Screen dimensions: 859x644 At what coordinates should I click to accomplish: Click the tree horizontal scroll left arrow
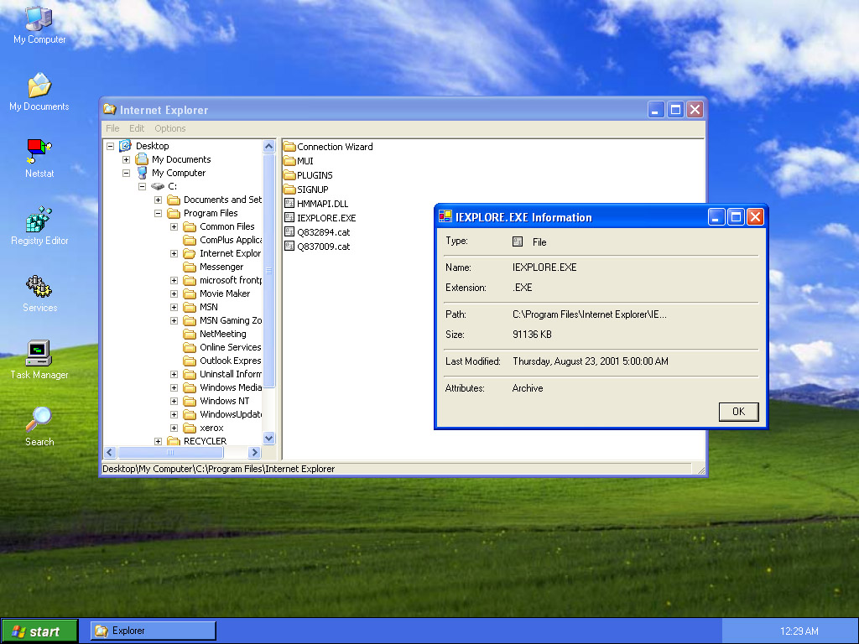pos(110,452)
